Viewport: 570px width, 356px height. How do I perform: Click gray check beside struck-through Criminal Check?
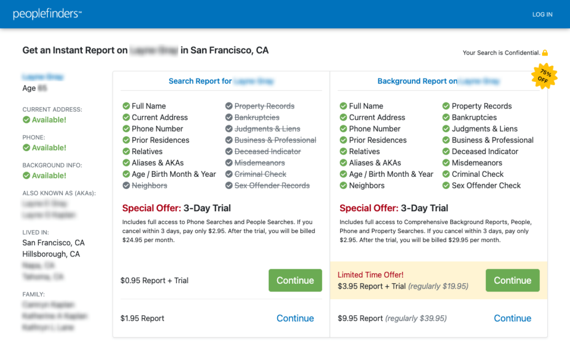pos(229,174)
